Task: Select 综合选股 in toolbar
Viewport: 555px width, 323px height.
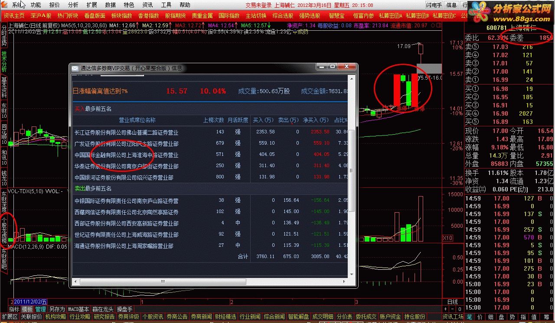Action: (x=283, y=16)
